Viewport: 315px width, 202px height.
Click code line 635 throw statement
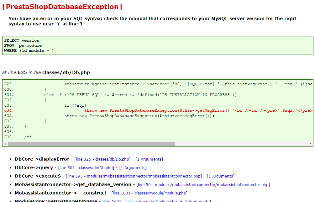click(x=139, y=116)
